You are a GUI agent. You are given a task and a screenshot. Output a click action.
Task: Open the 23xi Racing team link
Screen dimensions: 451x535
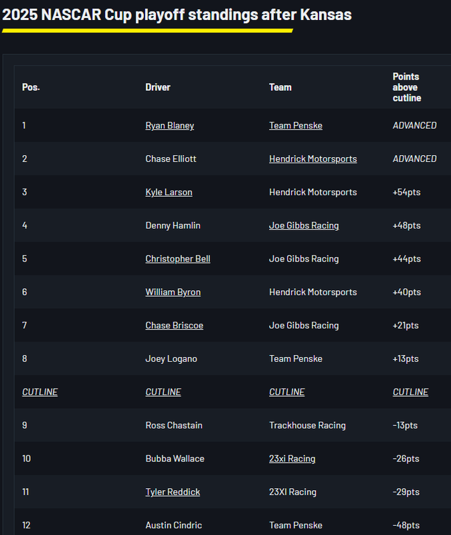point(292,459)
